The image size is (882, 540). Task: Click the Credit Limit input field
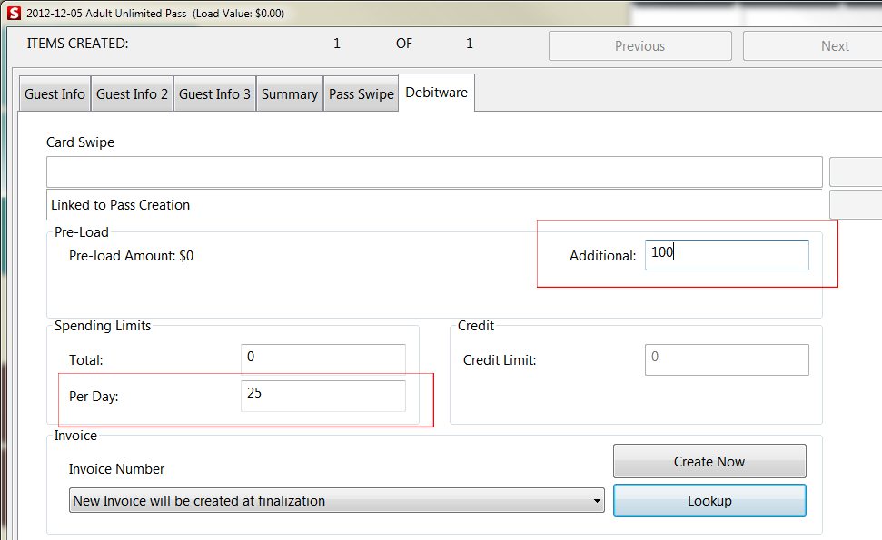726,359
